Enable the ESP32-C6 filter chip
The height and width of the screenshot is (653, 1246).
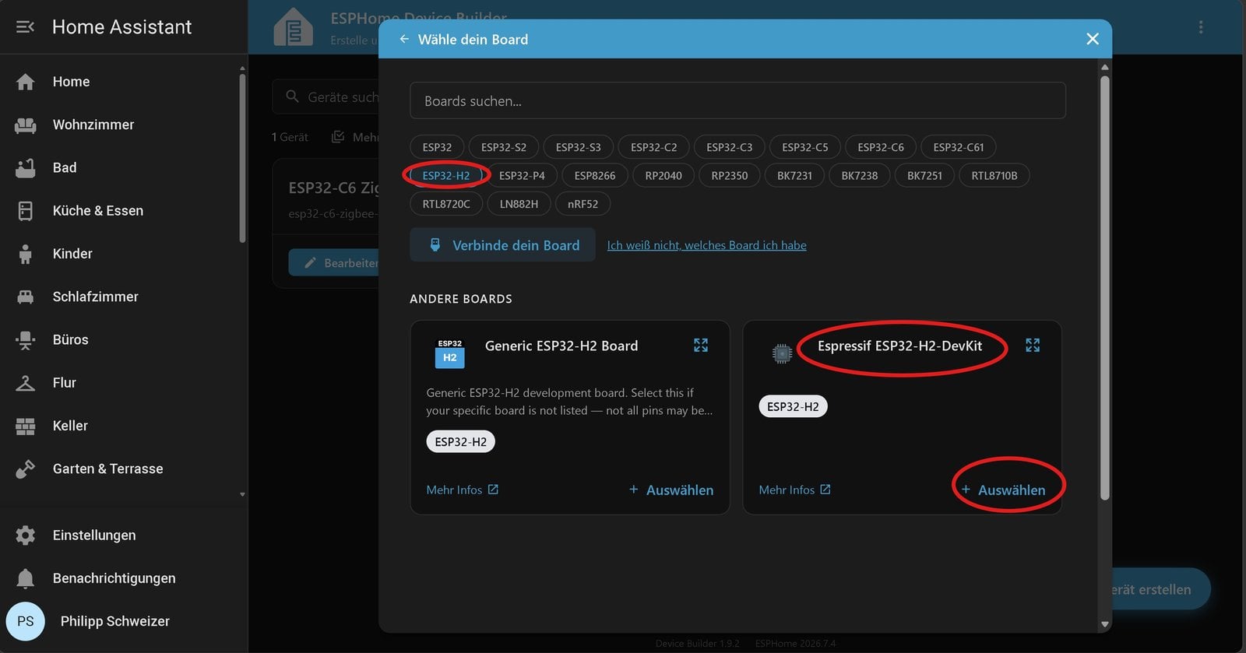881,147
